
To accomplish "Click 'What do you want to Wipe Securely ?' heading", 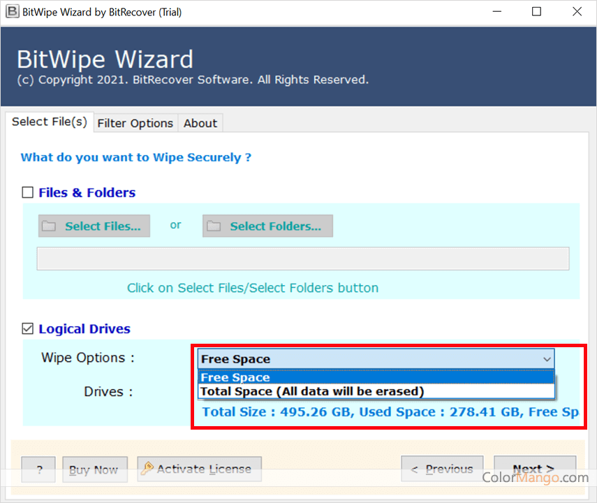I will pyautogui.click(x=136, y=157).
